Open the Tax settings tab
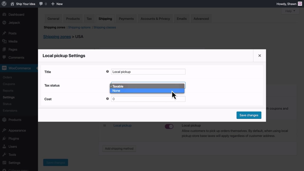 point(89,19)
